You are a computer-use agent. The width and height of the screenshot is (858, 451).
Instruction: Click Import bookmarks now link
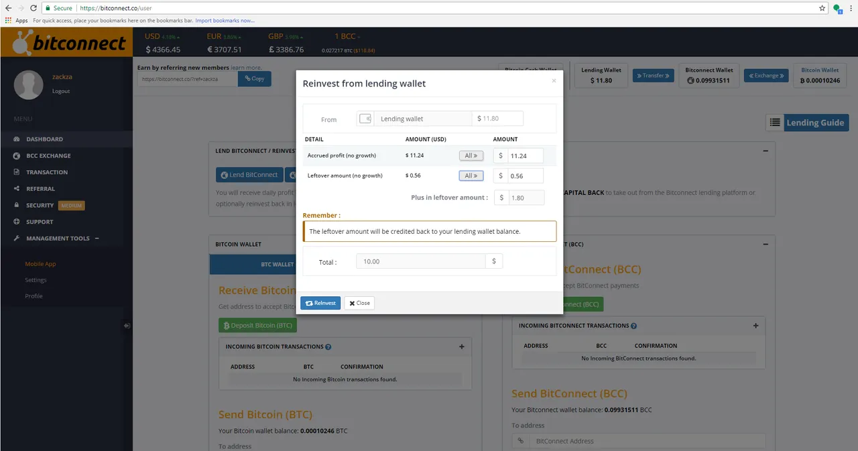(225, 21)
